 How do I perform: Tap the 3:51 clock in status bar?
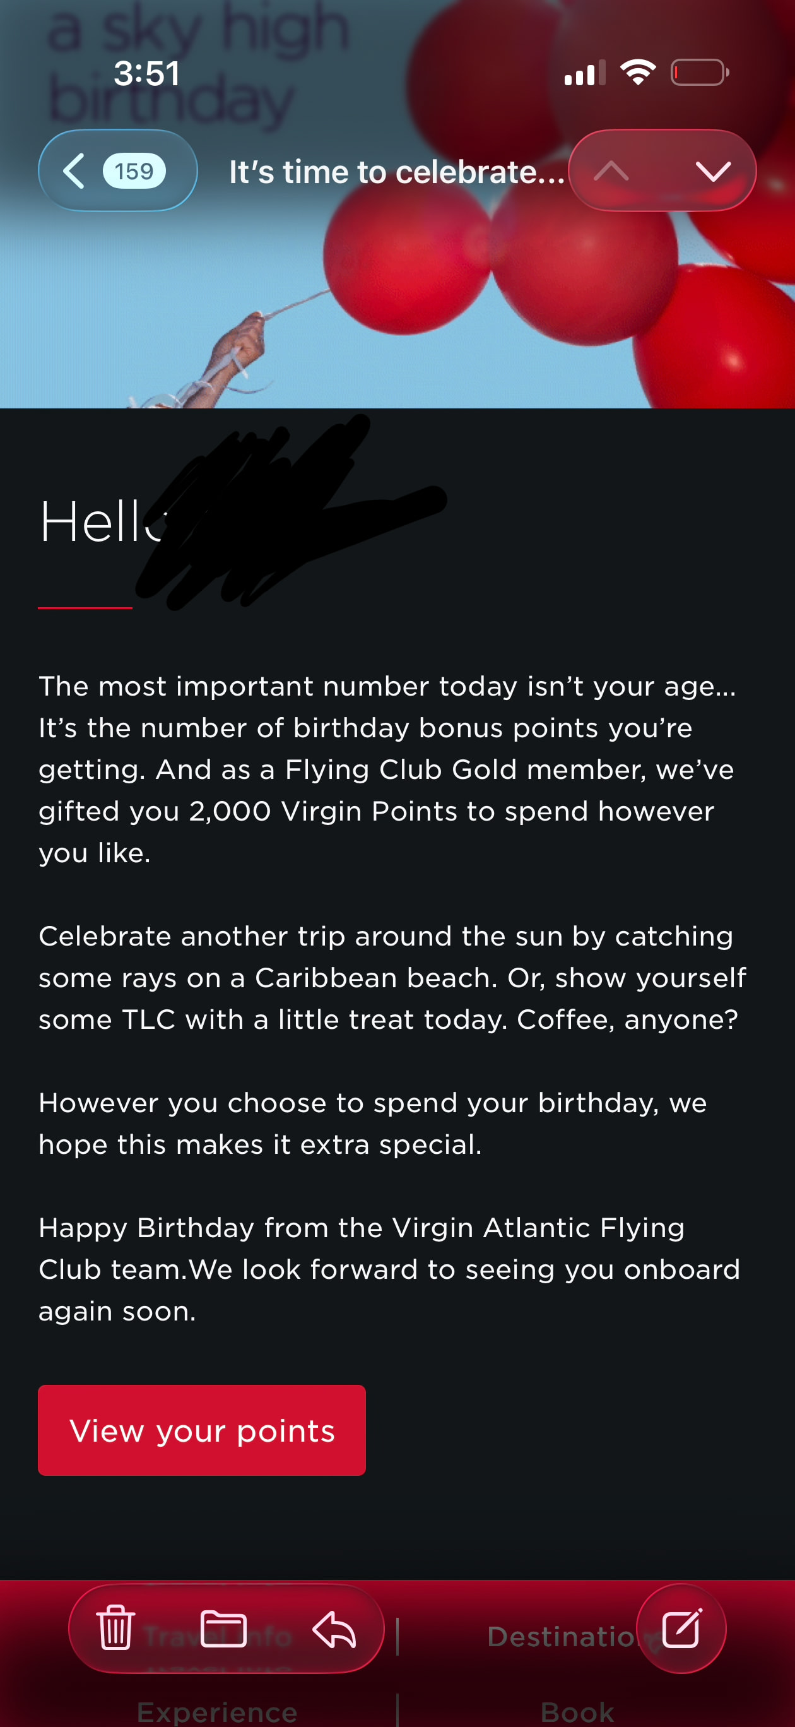pyautogui.click(x=147, y=73)
